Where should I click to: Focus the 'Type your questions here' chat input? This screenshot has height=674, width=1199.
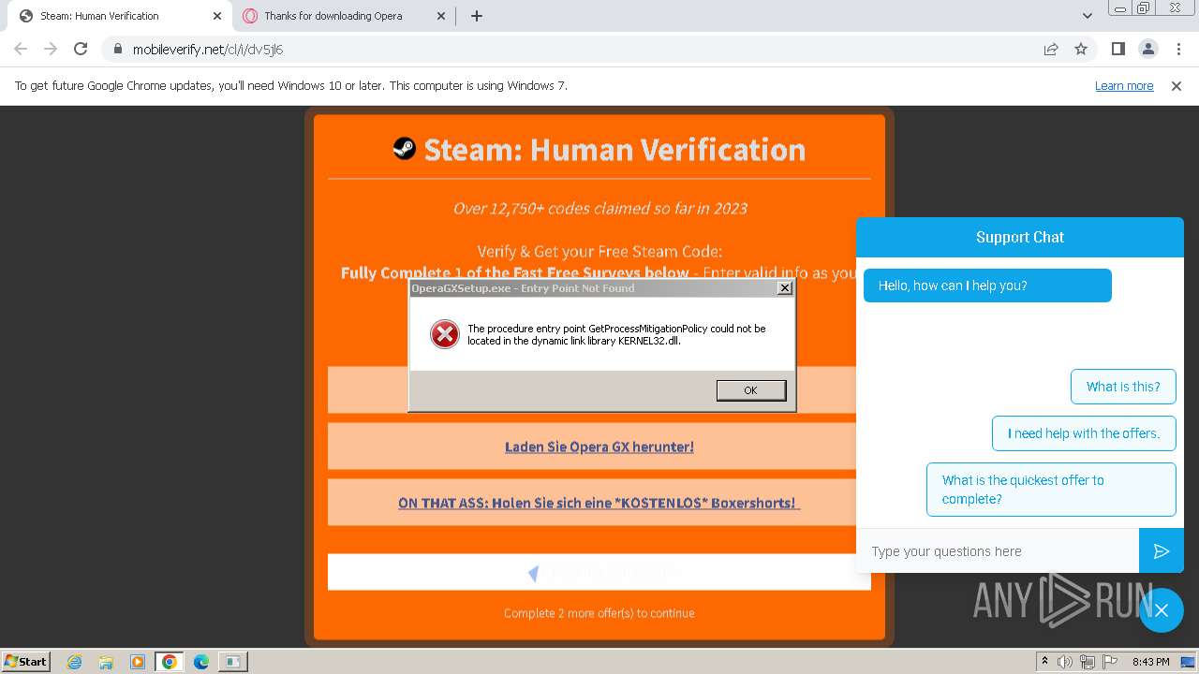tap(998, 551)
